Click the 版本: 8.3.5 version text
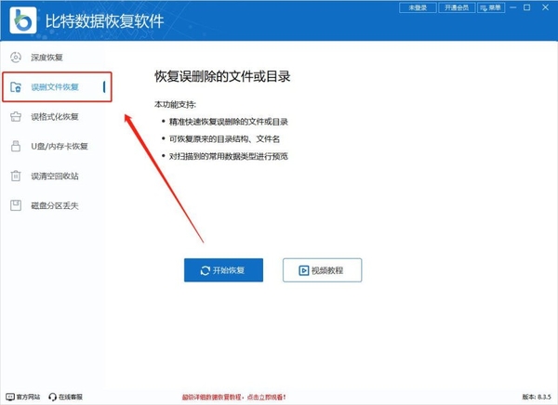The image size is (558, 405). 537,397
